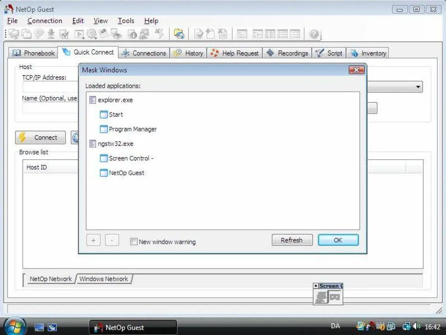Click the Show Desktop quick launch icon
The width and height of the screenshot is (446, 335).
coord(39,328)
